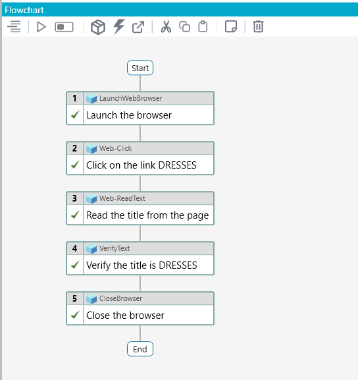Select the End node
The width and height of the screenshot is (358, 380).
pos(140,349)
